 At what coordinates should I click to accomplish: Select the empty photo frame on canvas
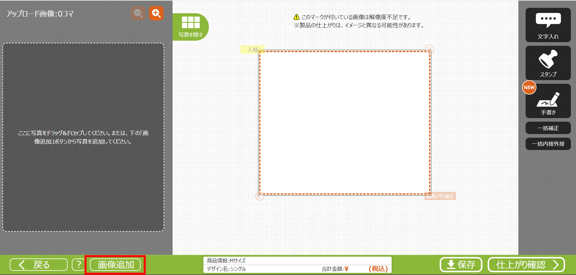[345, 123]
